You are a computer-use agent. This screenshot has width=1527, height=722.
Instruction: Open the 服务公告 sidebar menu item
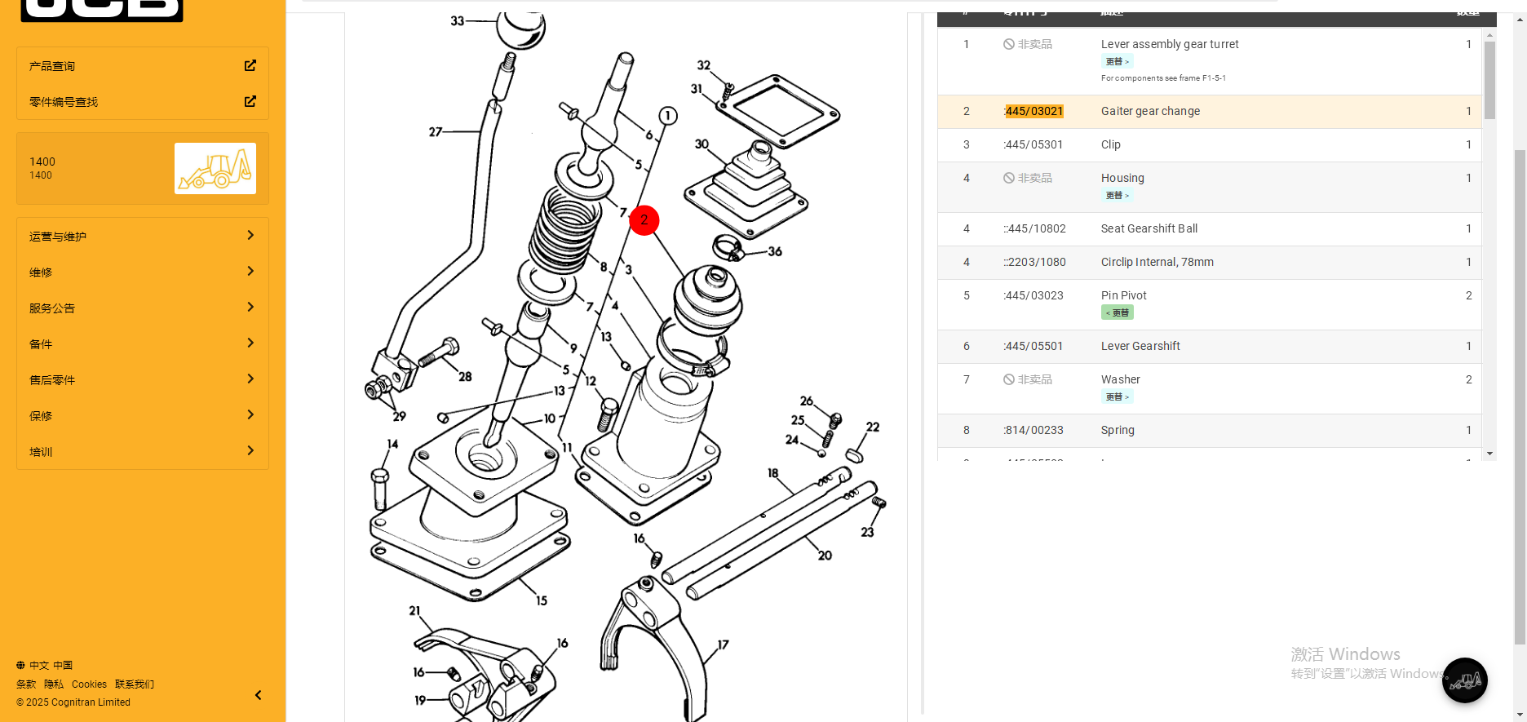point(143,308)
